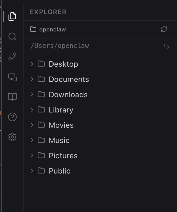Expand the Movies folder chevron
The height and width of the screenshot is (212, 177).
[32, 125]
